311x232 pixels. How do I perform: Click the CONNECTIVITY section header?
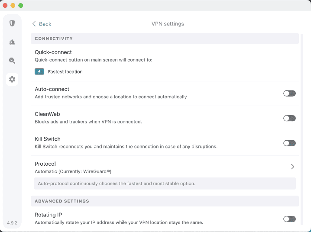pyautogui.click(x=54, y=39)
